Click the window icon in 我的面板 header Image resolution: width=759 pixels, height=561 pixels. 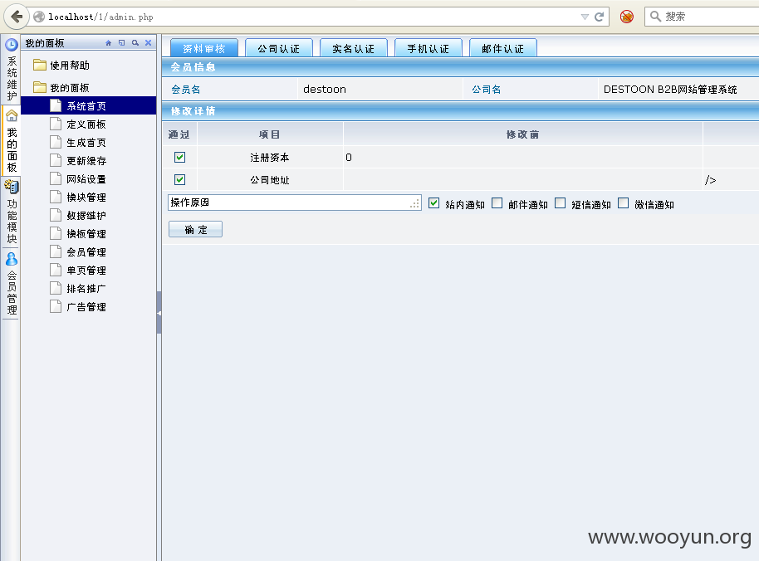121,43
